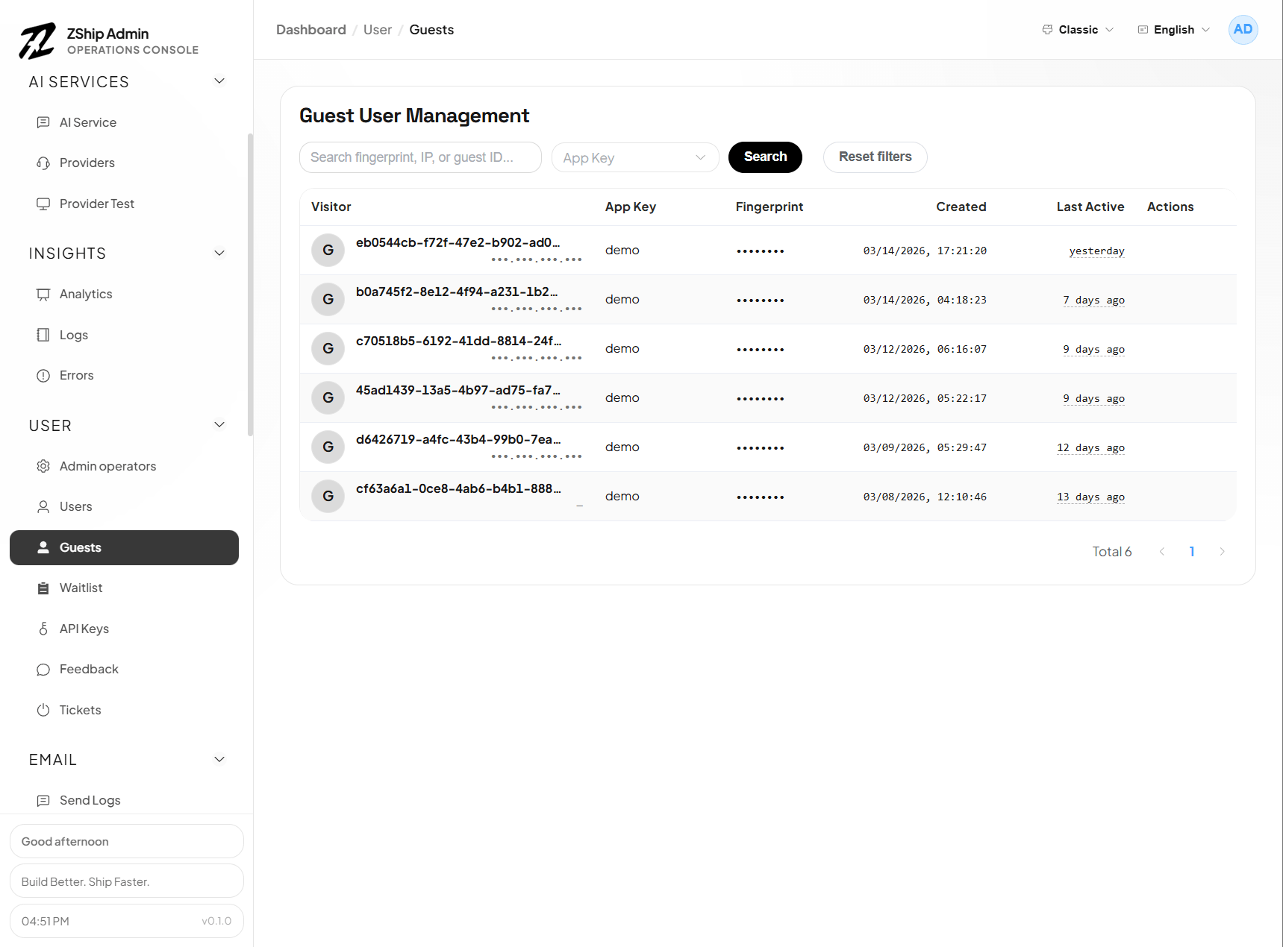
Task: Open the App Key filter dropdown
Action: point(634,157)
